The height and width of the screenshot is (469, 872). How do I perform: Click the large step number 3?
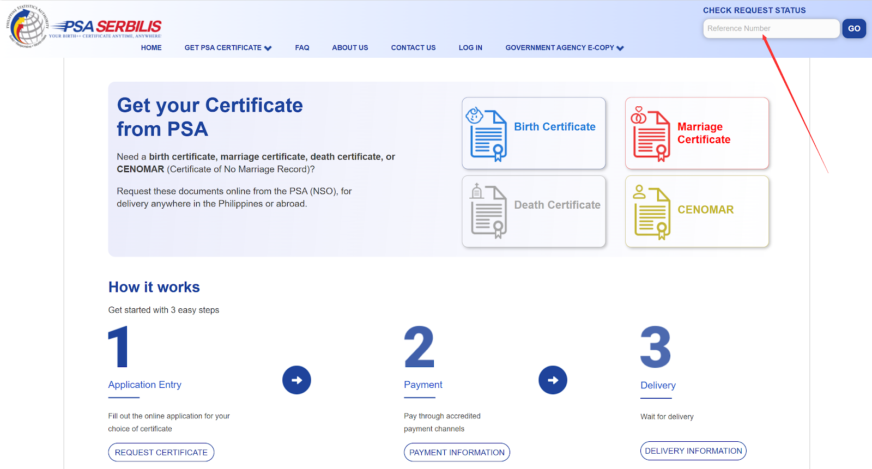[656, 347]
